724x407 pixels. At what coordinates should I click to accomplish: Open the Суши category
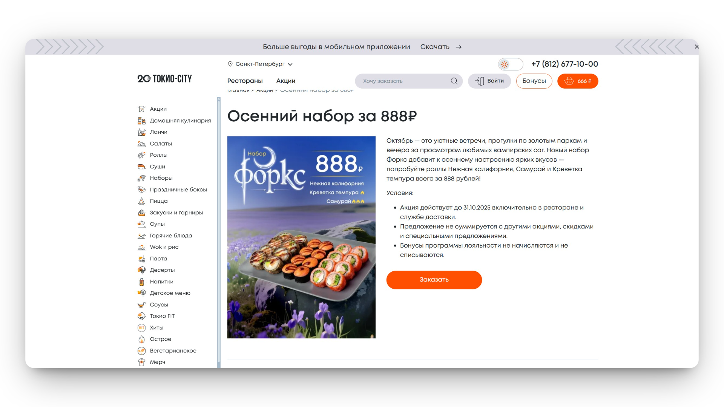click(157, 166)
